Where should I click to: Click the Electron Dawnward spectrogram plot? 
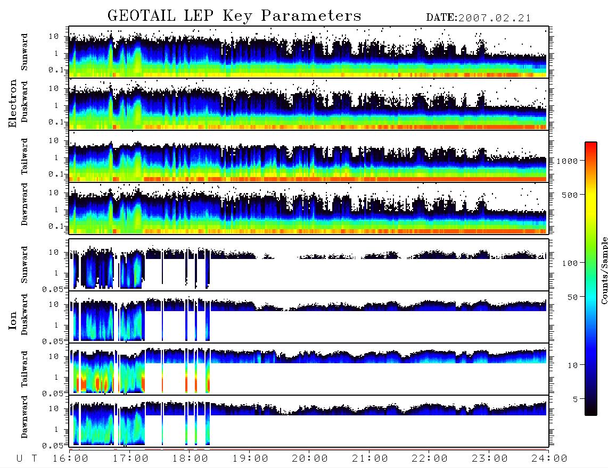[x=309, y=208]
